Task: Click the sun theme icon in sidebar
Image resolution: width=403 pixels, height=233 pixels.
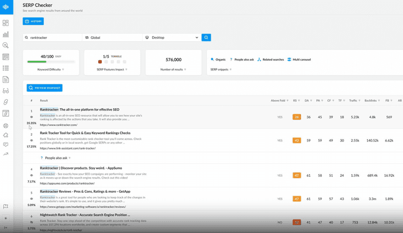Action: click(x=6, y=218)
